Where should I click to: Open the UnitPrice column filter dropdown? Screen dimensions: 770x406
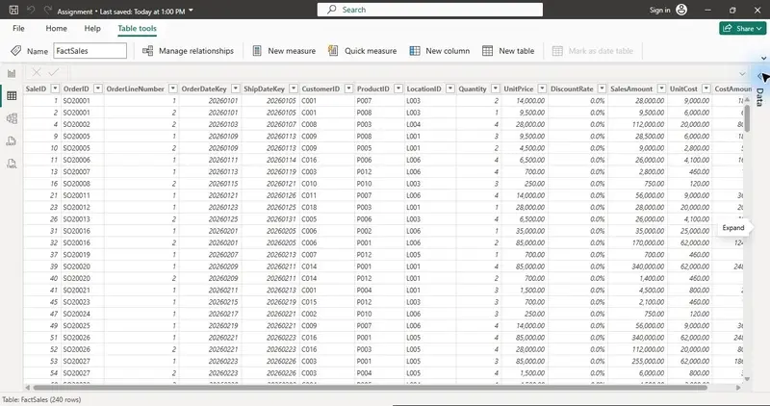point(542,89)
